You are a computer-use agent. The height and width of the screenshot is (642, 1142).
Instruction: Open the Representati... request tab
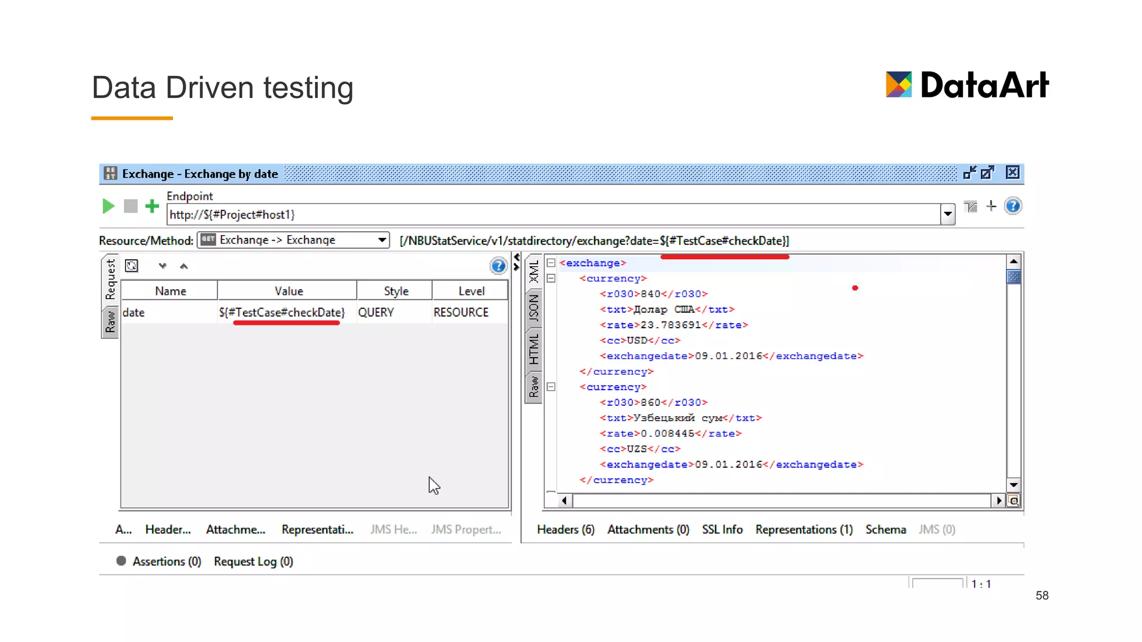tap(317, 529)
